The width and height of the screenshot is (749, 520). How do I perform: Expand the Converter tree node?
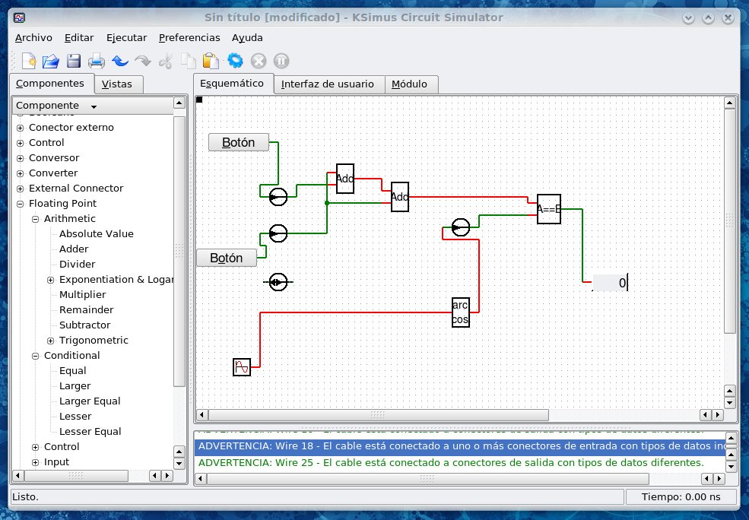click(x=20, y=173)
